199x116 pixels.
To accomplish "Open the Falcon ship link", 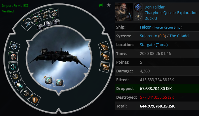I will coord(146,27).
